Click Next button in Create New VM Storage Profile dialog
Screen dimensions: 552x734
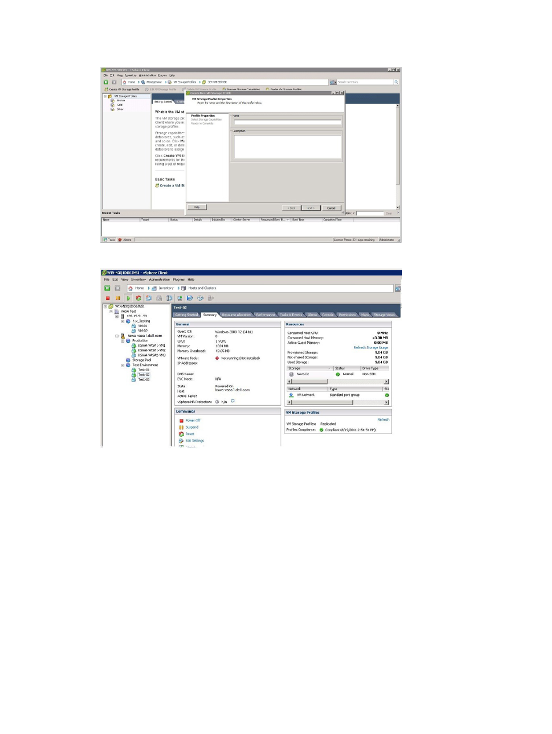310,208
